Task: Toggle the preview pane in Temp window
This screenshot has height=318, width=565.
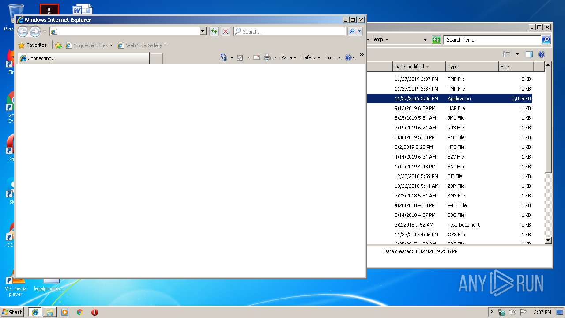Action: tap(529, 54)
